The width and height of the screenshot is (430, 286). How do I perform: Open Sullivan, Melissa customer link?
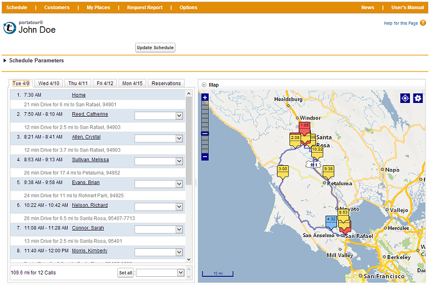(90, 160)
